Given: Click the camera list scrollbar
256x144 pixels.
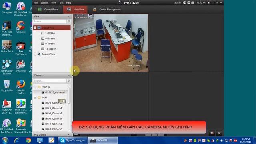Looking at the screenshot, I should pos(69,96).
